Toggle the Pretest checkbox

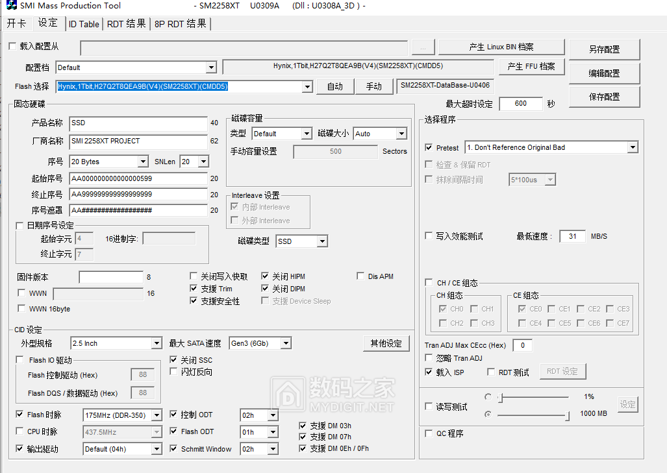429,147
